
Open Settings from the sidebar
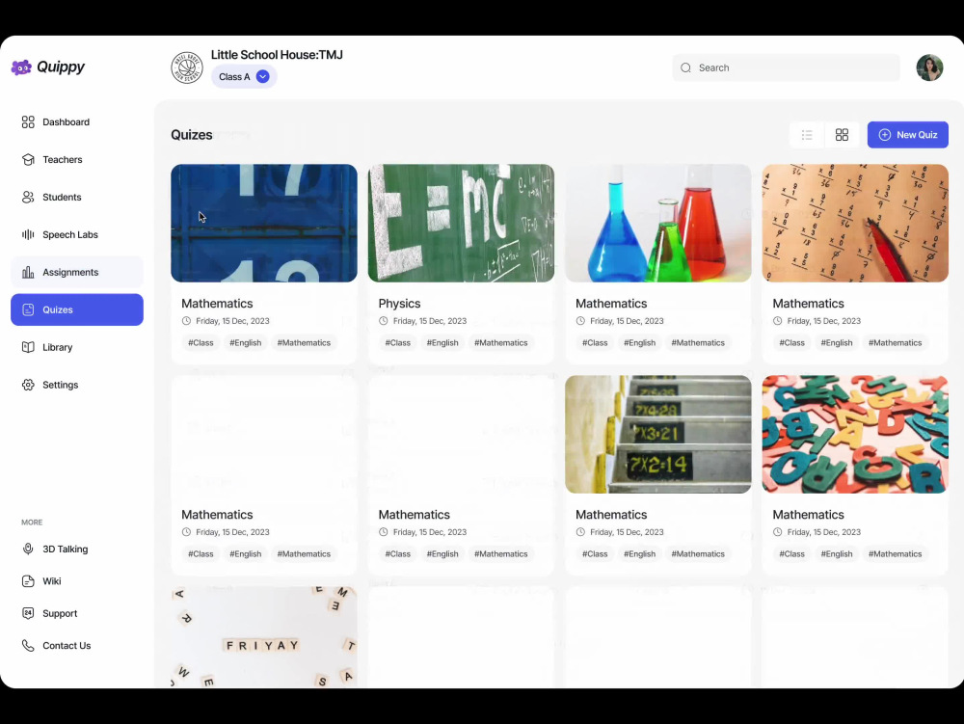coord(77,385)
